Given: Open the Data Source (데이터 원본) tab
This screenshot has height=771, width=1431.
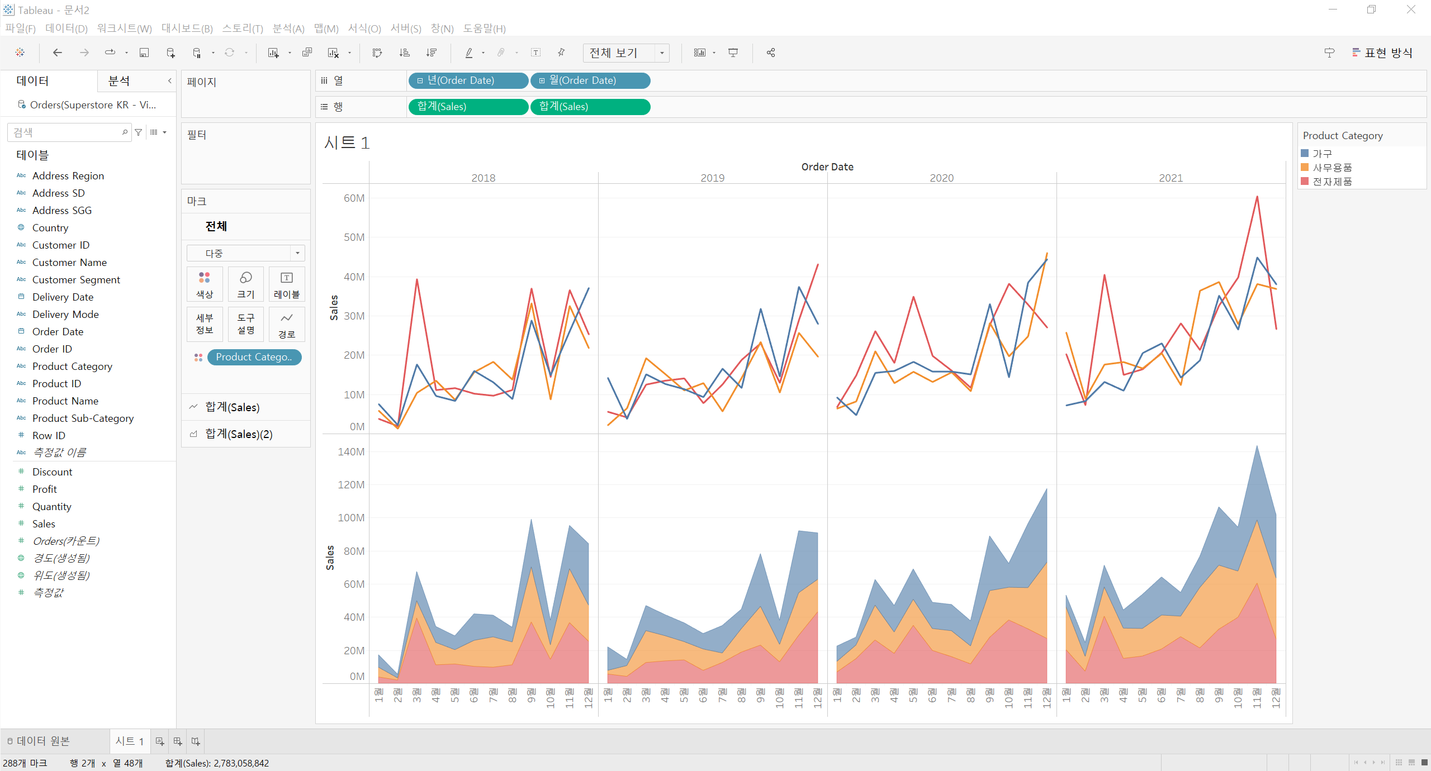Looking at the screenshot, I should click(x=38, y=741).
